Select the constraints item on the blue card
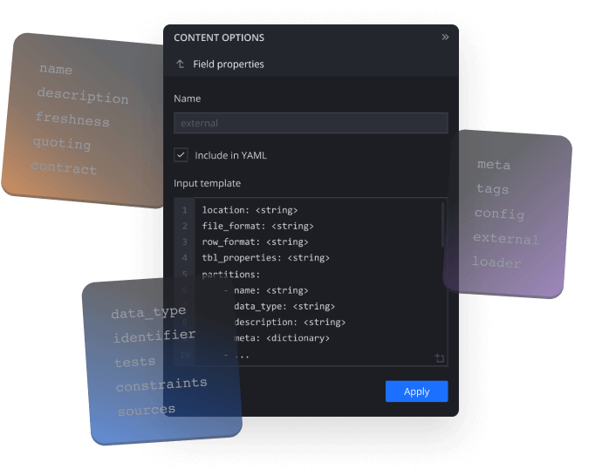Screen dimensions: 609x476 (161, 384)
